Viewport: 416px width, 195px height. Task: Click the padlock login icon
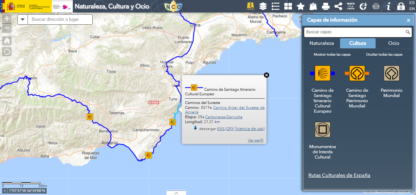click(x=401, y=6)
